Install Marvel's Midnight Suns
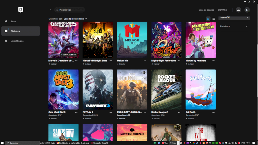The height and width of the screenshot is (145, 258). click(87, 64)
